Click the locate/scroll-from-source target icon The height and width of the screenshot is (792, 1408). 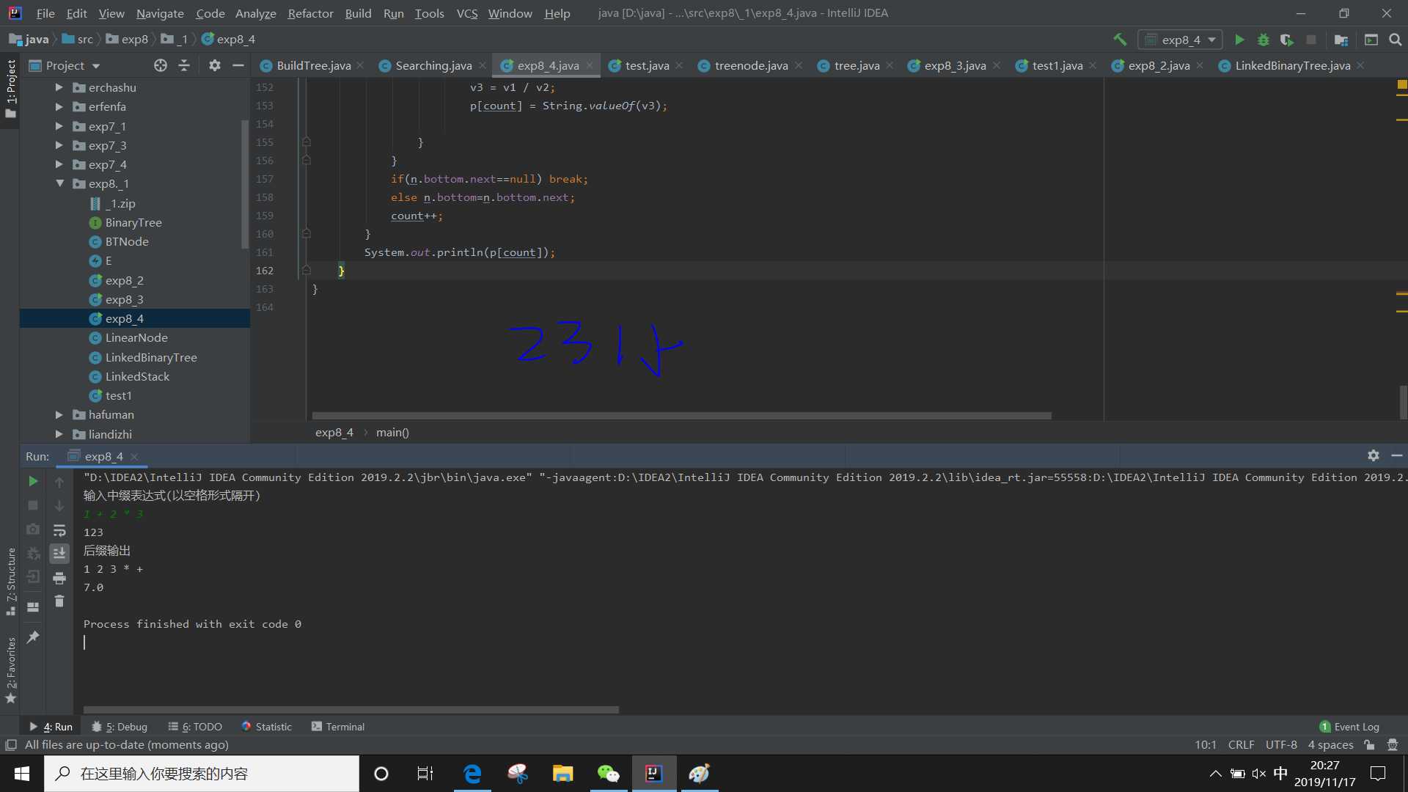pos(161,66)
